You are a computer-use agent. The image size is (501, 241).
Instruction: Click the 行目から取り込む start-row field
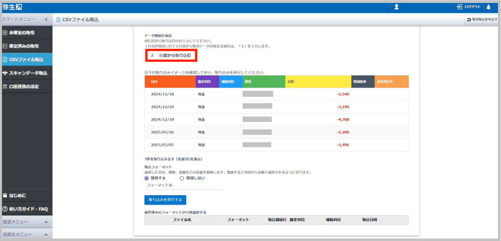click(x=171, y=55)
